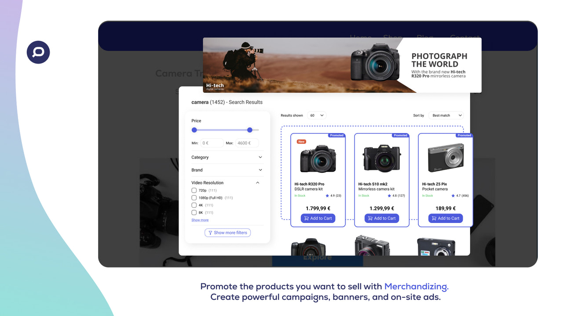Click the Show more link under resolutions
Screen dimensions: 563x316
tap(200, 220)
